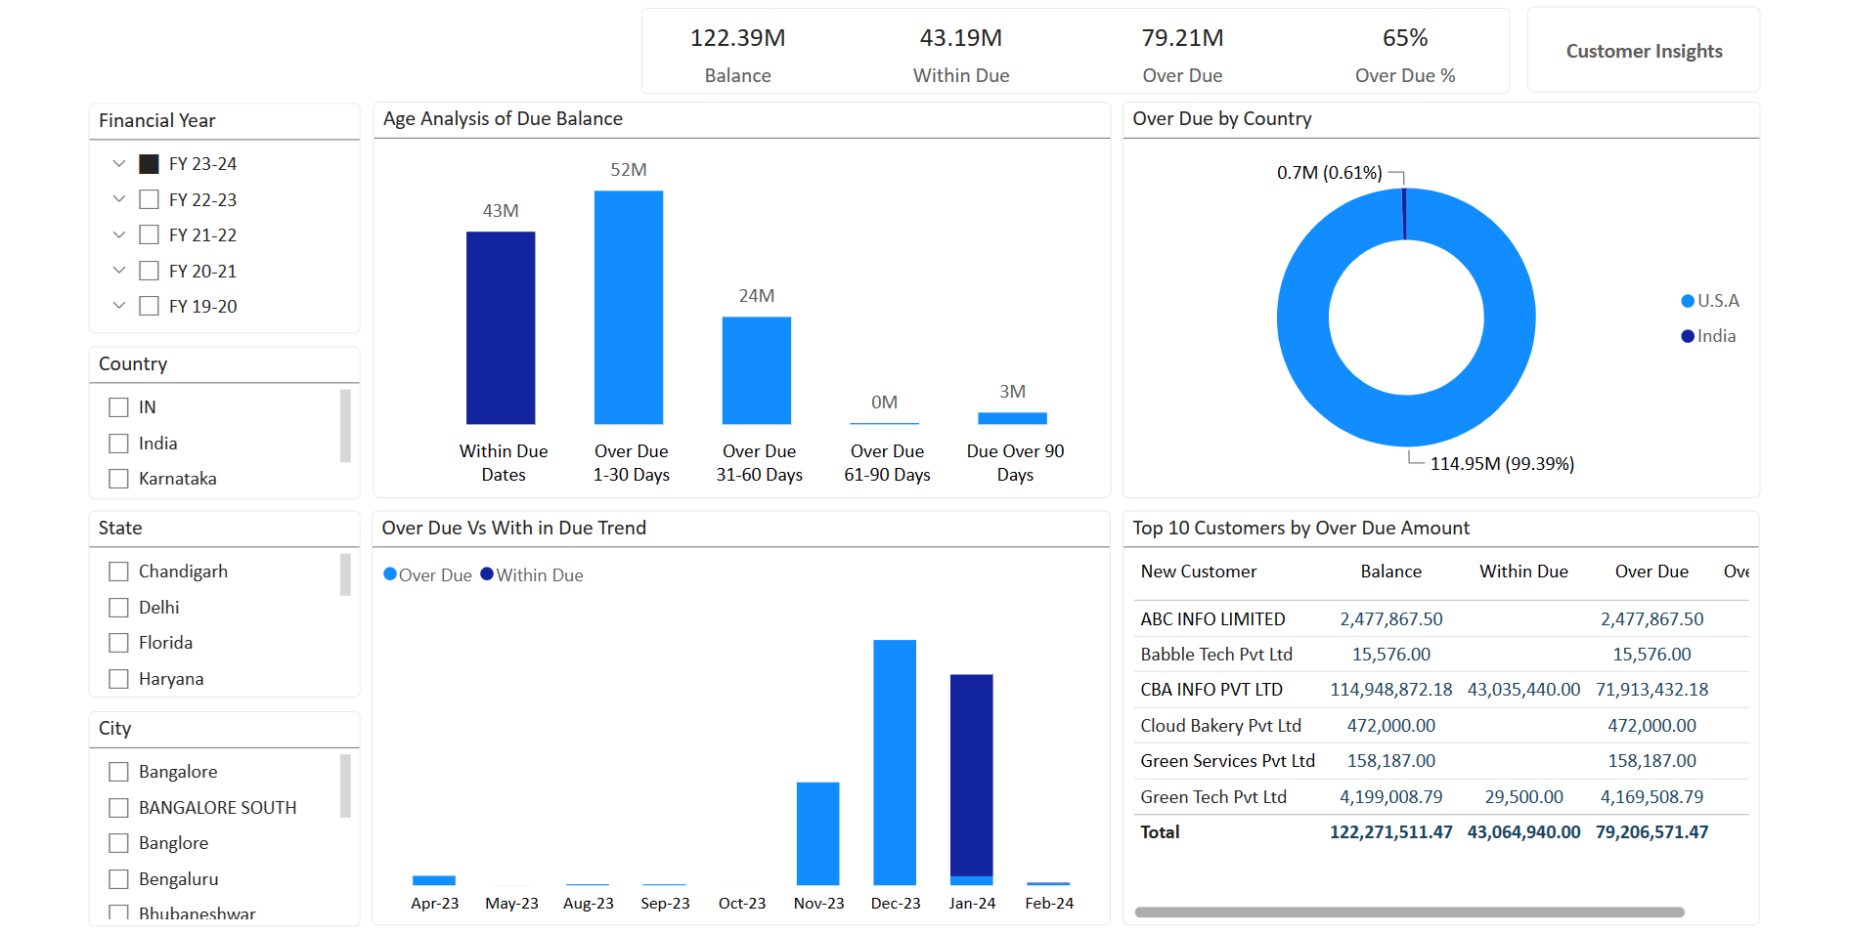Check the FY 23-24 checkbox
Viewport: 1849px width, 933px height.
click(149, 164)
